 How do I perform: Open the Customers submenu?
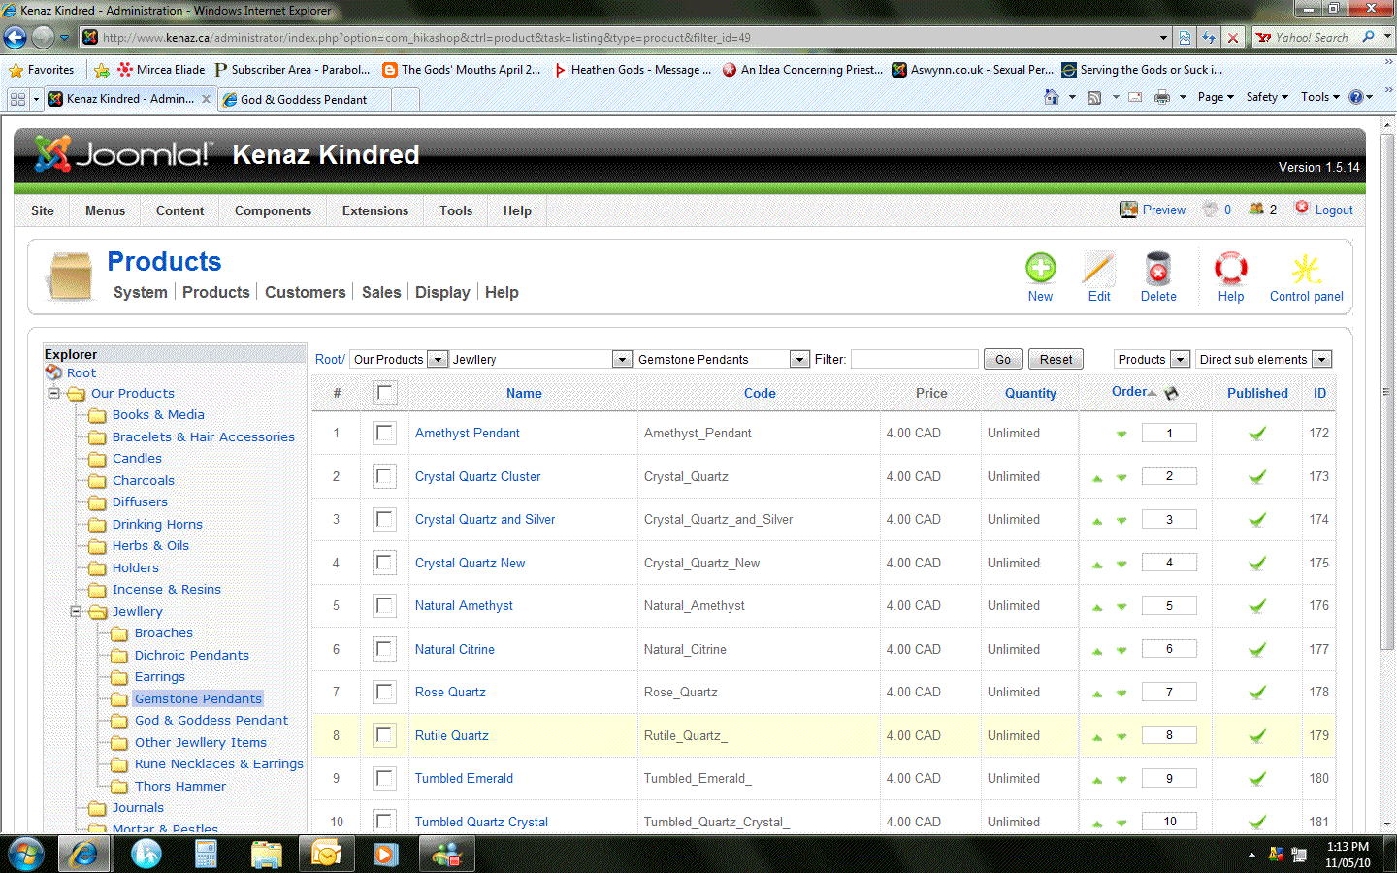click(306, 292)
